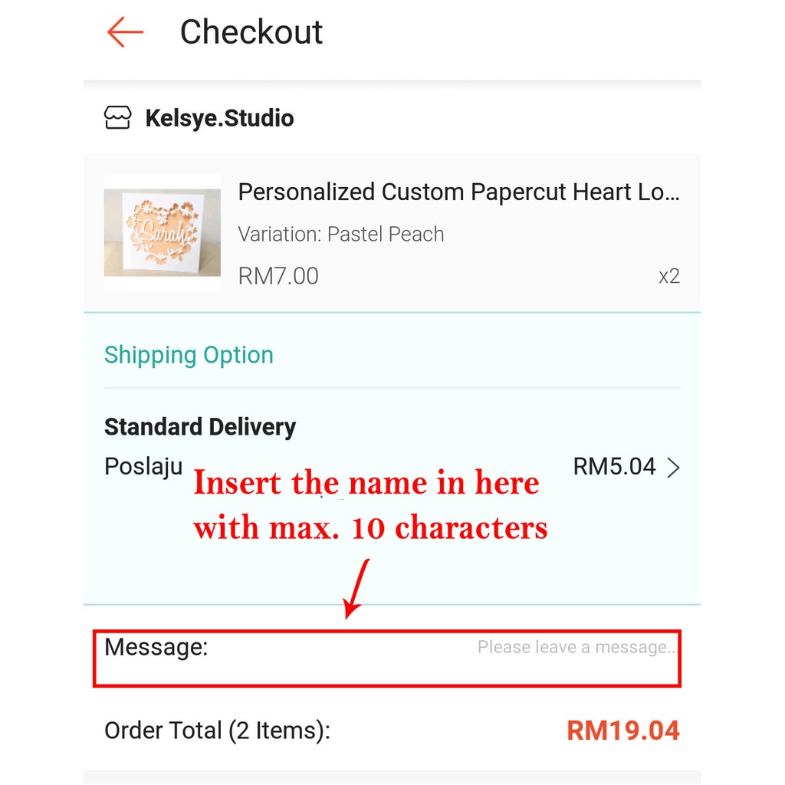Tap the Message: label

[x=156, y=647]
